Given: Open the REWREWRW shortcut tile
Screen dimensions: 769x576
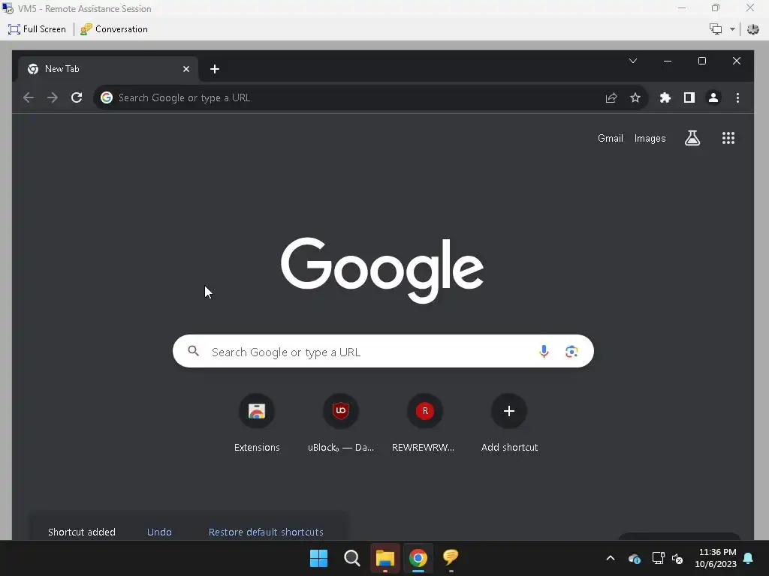Looking at the screenshot, I should (x=425, y=424).
